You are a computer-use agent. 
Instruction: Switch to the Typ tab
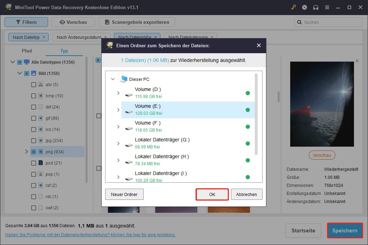(64, 51)
